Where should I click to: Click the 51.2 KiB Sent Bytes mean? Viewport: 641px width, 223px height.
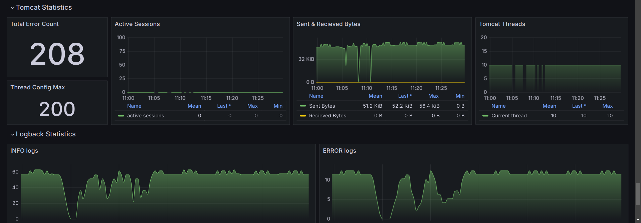[x=373, y=106]
